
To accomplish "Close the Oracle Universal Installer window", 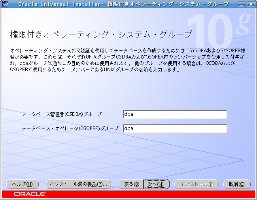I will click(251, 4).
